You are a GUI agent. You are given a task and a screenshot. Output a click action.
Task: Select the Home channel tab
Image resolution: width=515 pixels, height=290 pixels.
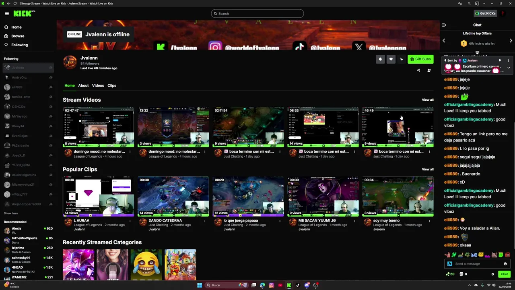point(70,85)
